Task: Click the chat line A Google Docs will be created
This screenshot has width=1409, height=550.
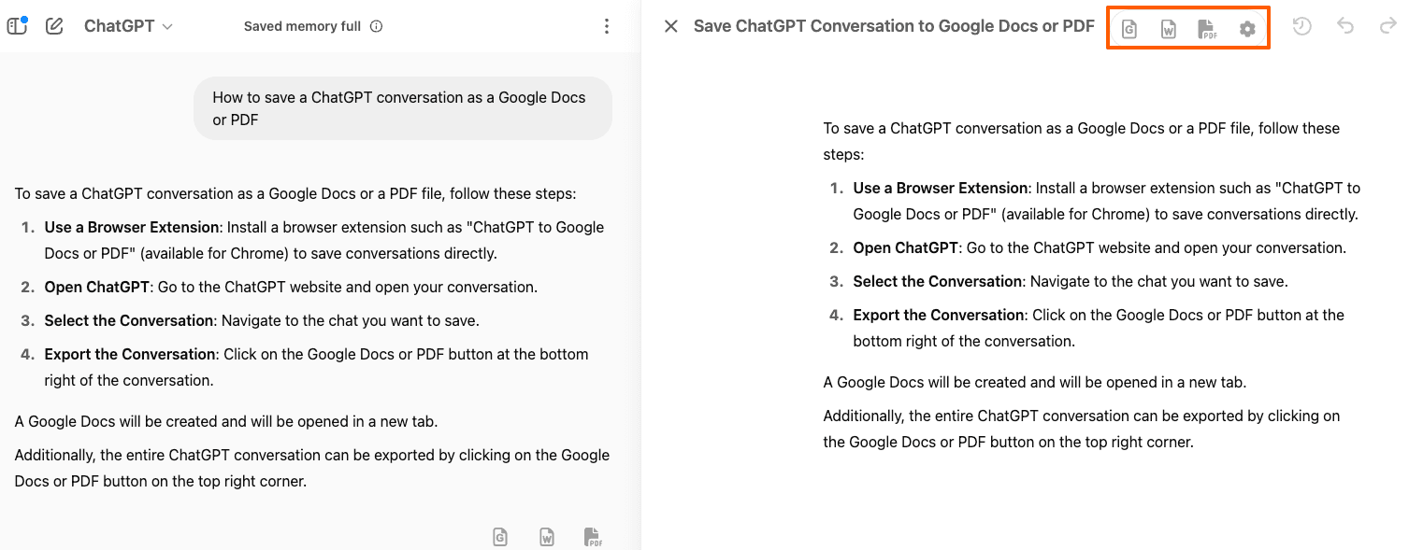Action: click(226, 421)
